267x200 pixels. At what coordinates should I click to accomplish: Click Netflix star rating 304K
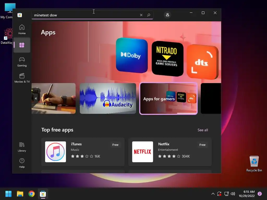coord(174,156)
